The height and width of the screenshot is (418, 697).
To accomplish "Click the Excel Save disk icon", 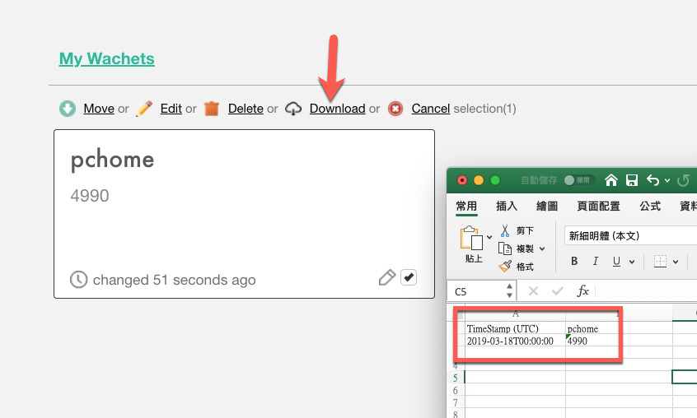I will (632, 180).
